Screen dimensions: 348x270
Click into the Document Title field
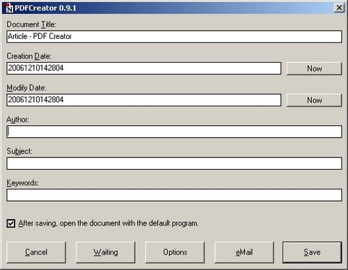click(174, 37)
